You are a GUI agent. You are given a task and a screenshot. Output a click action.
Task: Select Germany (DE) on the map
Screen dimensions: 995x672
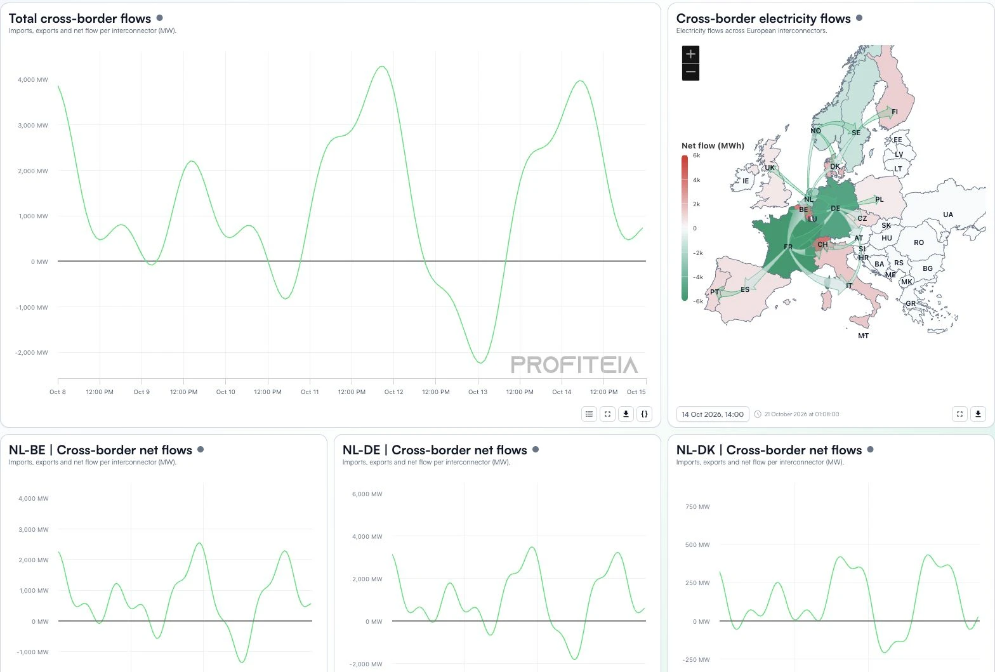pyautogui.click(x=835, y=208)
